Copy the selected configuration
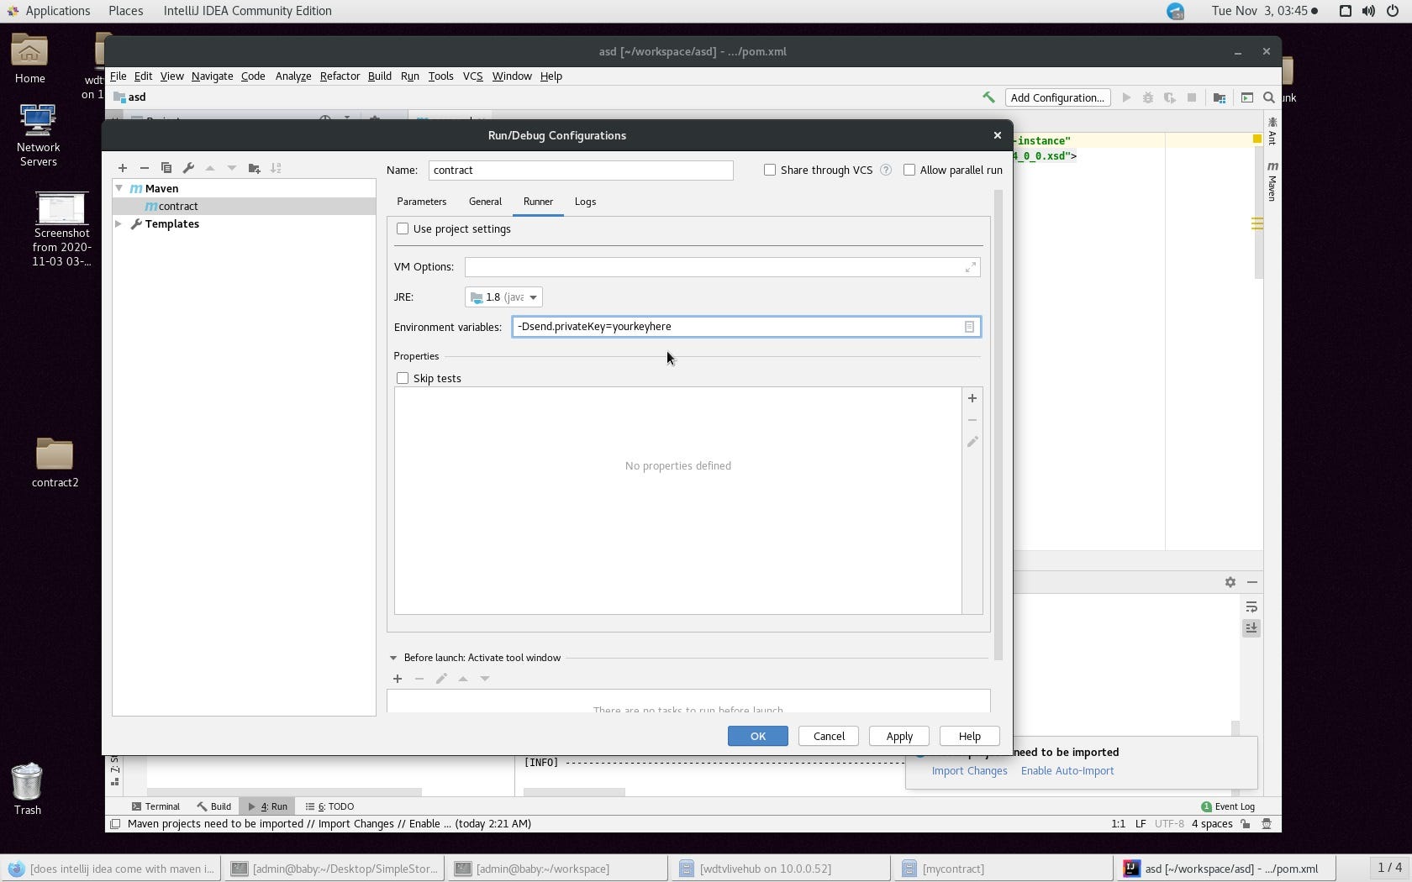Viewport: 1412px width, 882px height. coord(166,168)
